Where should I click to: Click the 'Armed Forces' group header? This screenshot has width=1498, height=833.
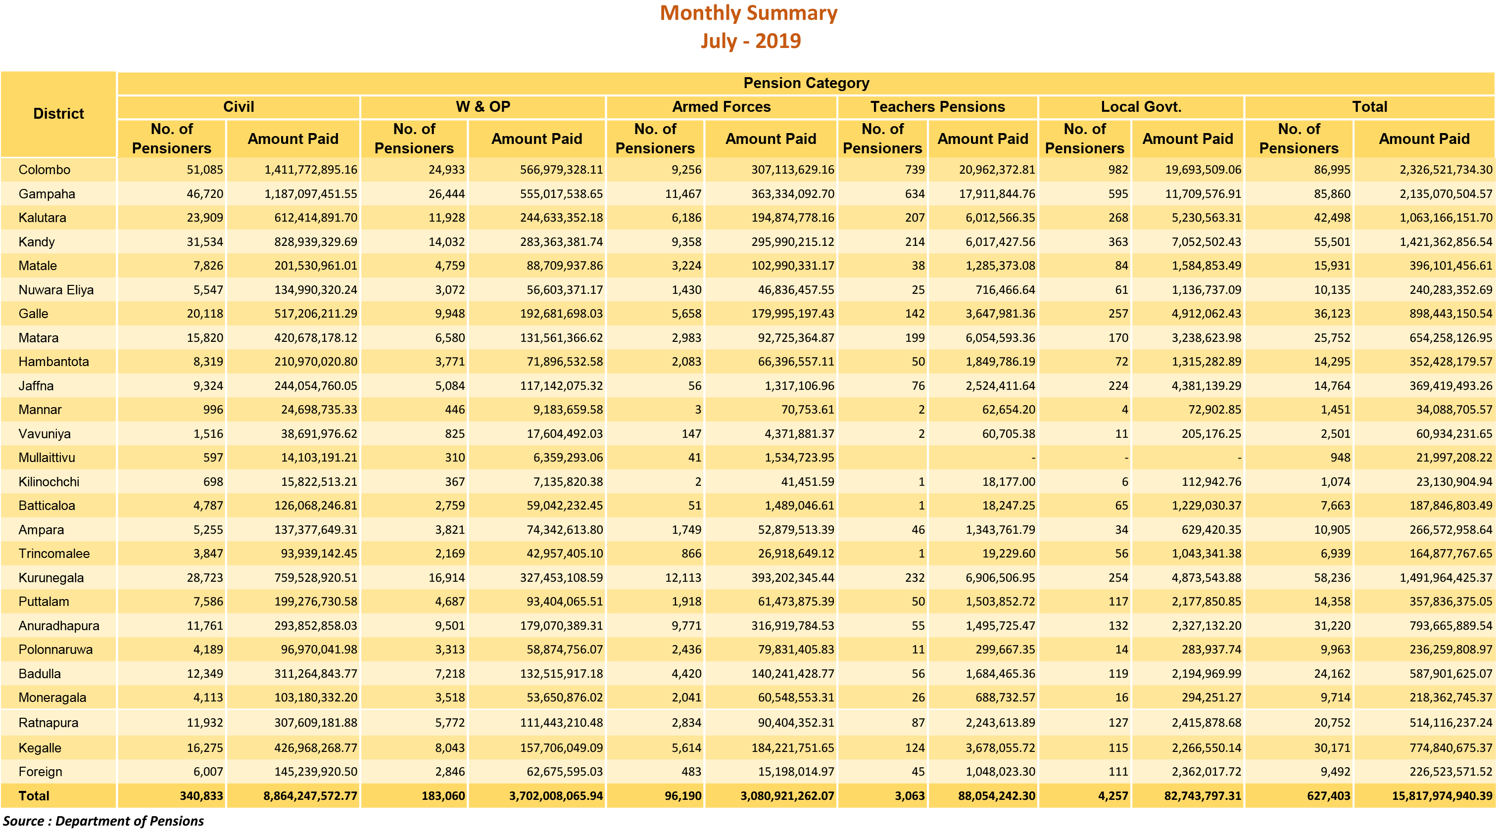pos(721,107)
